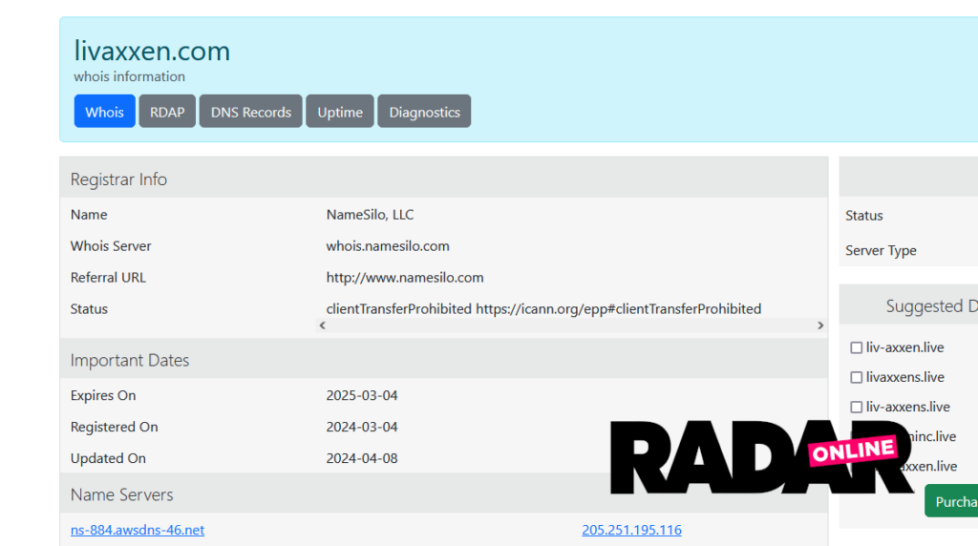Click the Name Servers section header
Screen dimensions: 978x546
pyautogui.click(x=122, y=494)
